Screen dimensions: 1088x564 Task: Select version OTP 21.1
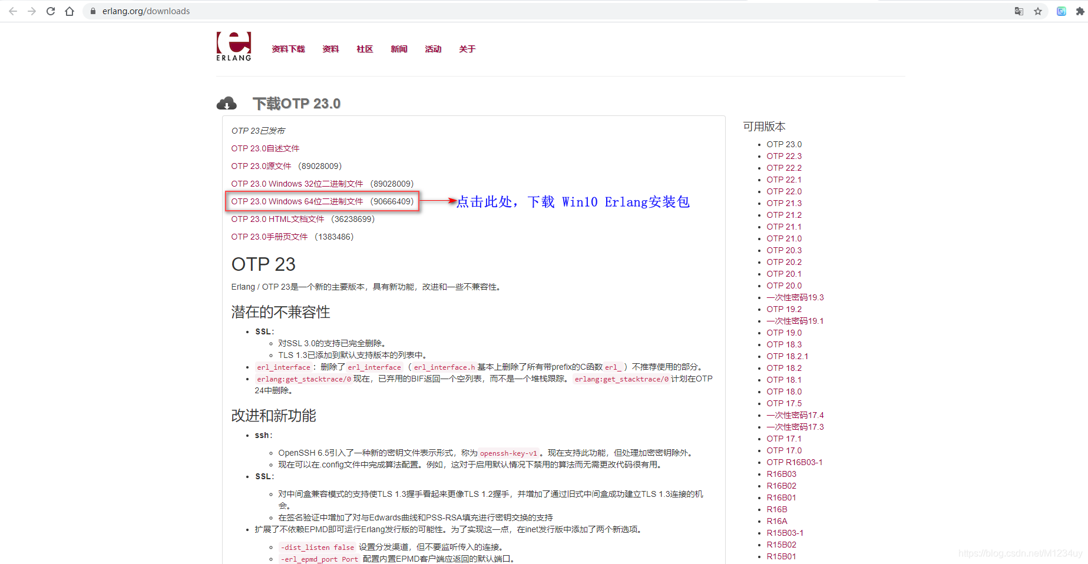point(784,227)
